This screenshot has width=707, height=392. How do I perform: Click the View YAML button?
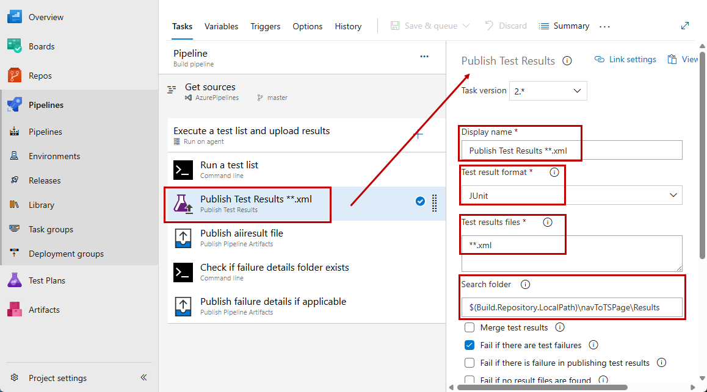click(683, 59)
